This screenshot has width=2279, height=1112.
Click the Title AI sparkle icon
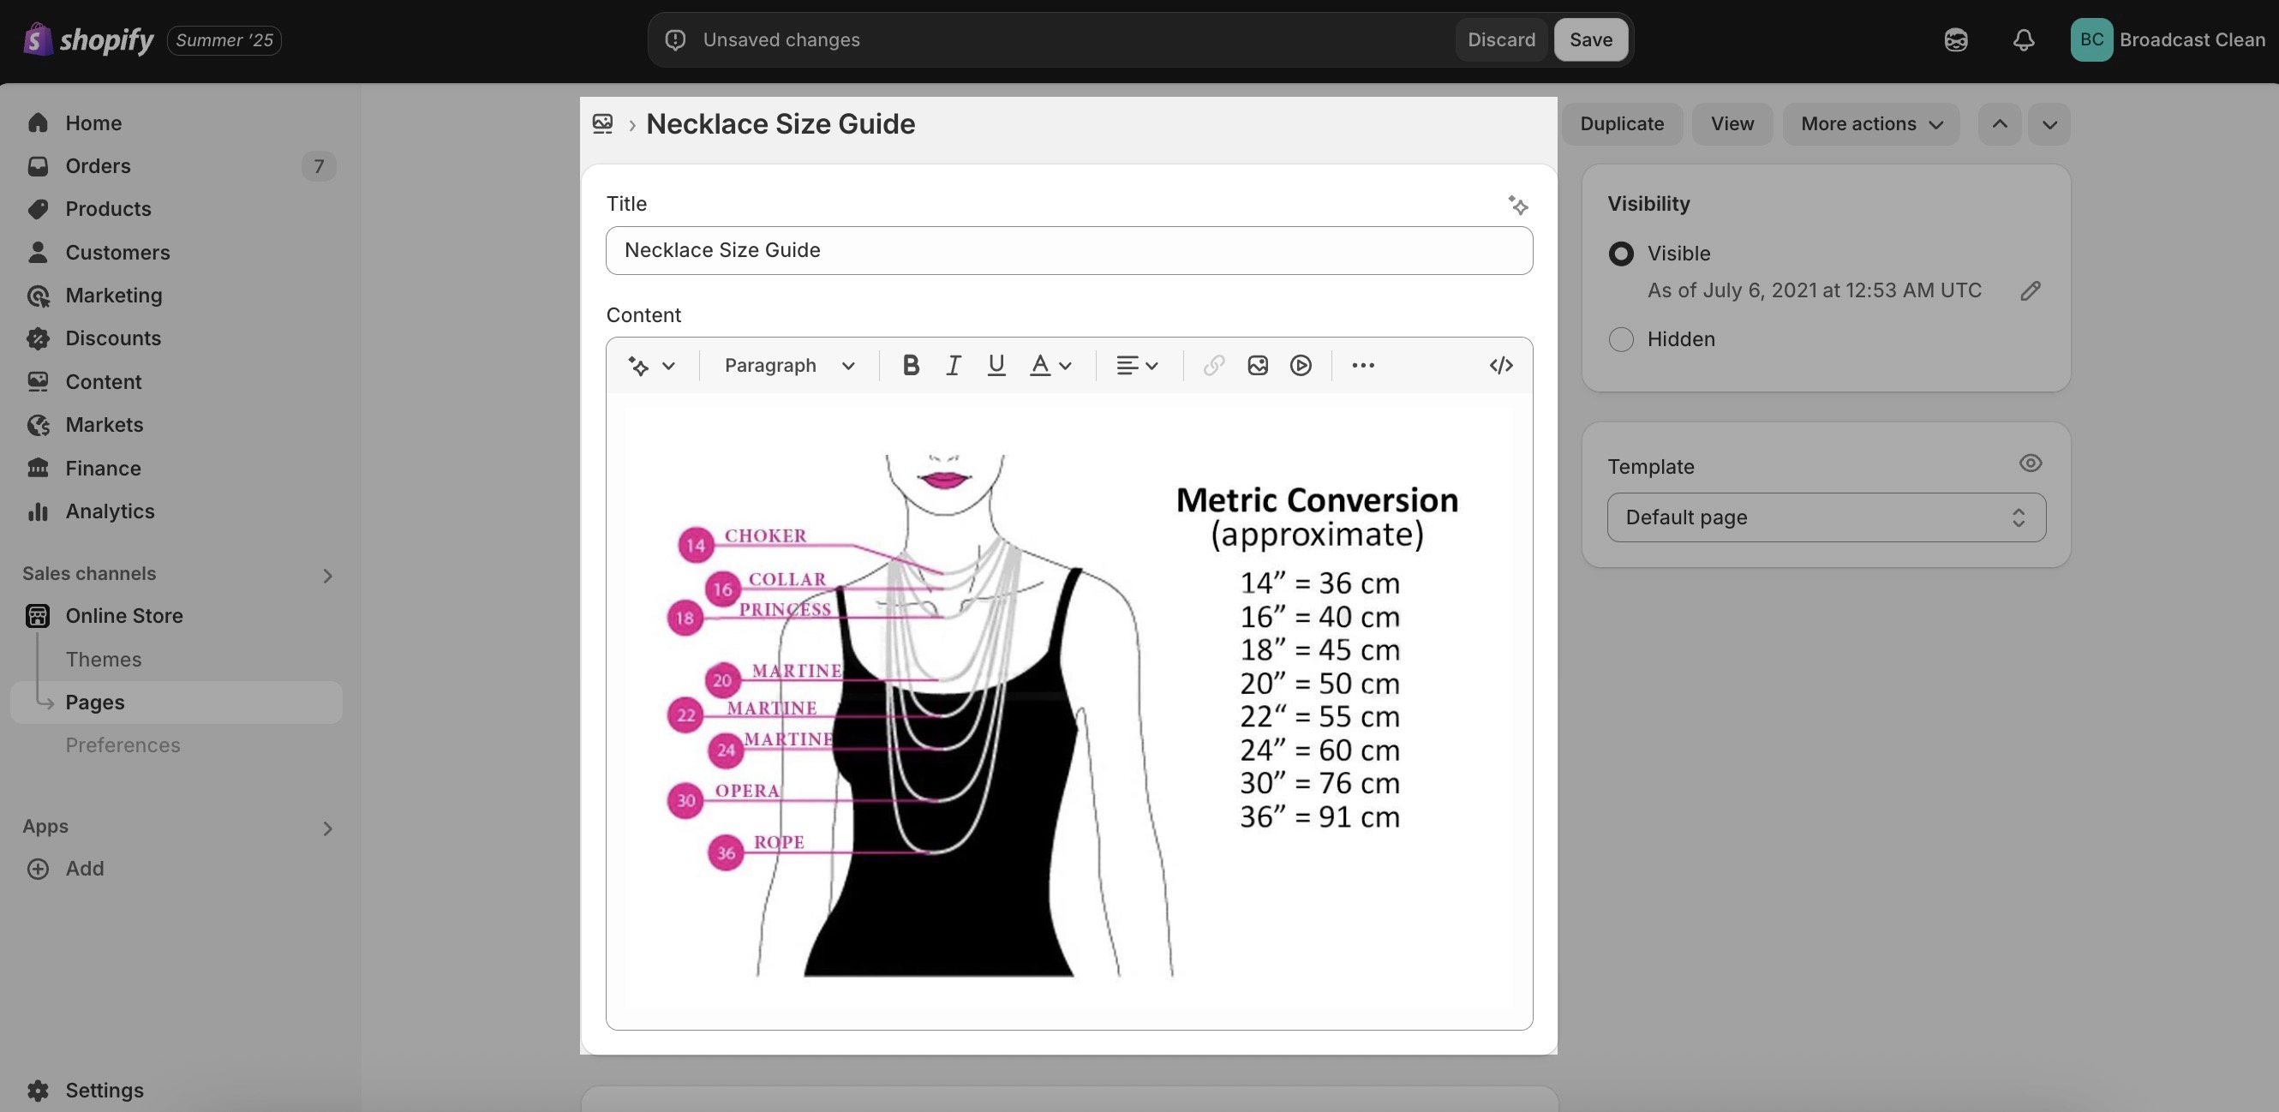coord(1518,206)
